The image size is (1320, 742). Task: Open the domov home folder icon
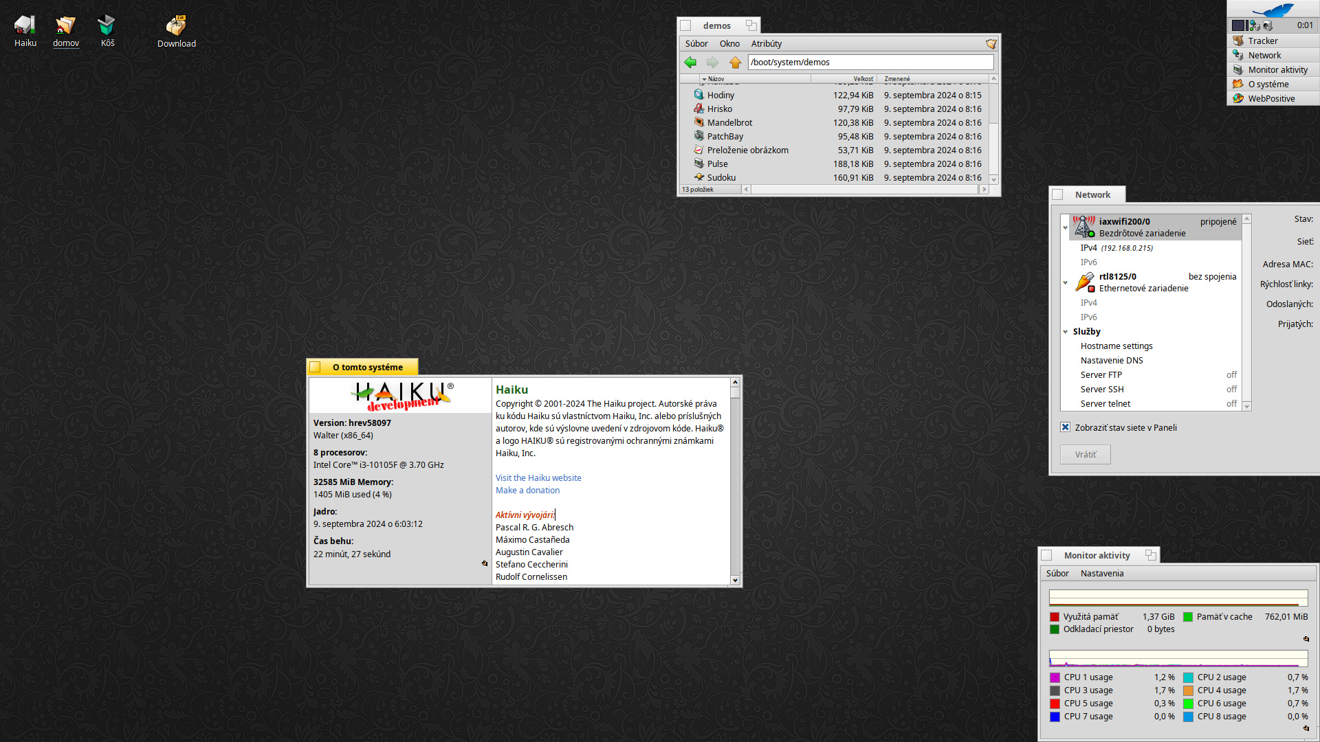(x=65, y=25)
